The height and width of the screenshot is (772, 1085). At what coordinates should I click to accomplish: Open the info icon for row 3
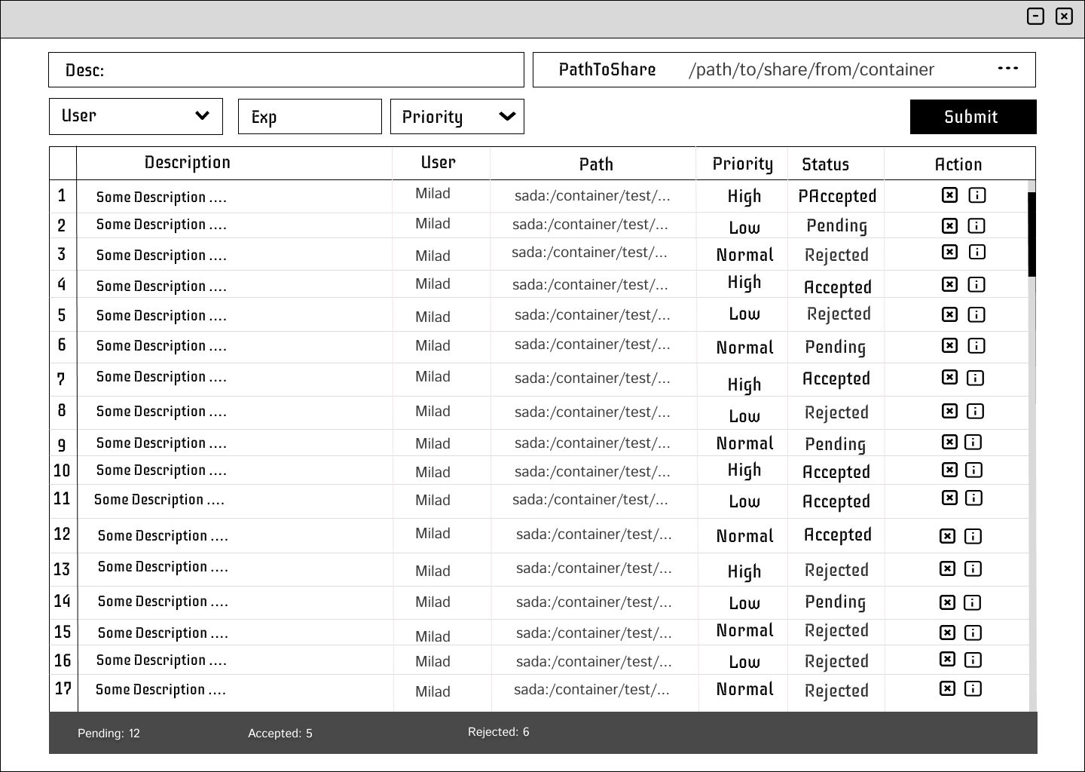(x=976, y=252)
